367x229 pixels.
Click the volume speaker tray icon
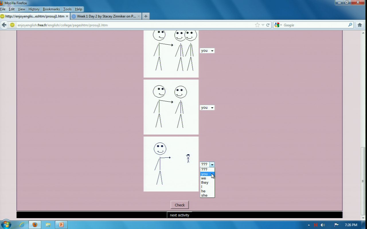pos(323,225)
